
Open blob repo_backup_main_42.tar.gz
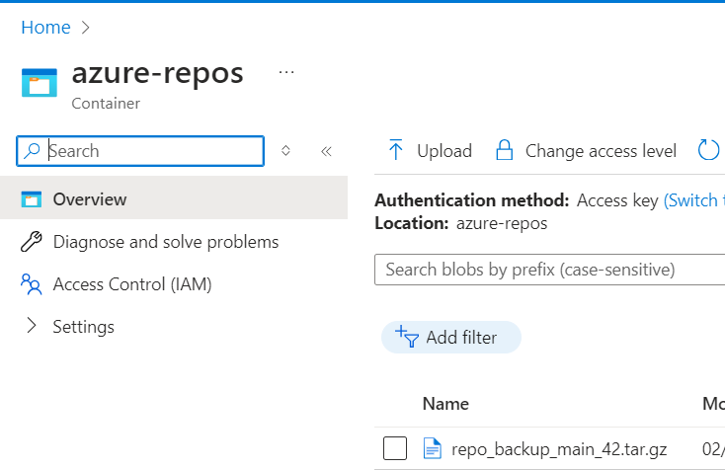(559, 449)
